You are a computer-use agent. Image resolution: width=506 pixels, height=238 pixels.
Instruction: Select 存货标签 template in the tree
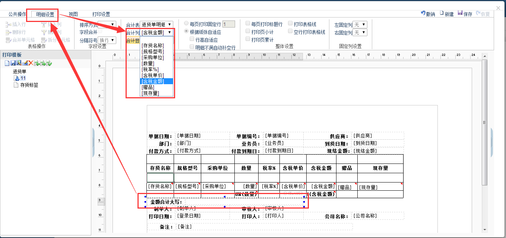pos(29,85)
